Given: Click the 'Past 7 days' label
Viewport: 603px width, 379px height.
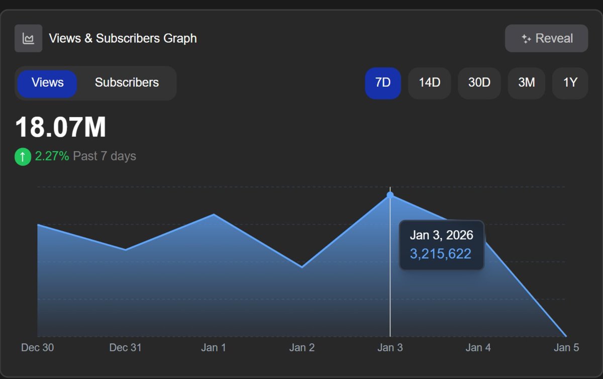Looking at the screenshot, I should [105, 156].
